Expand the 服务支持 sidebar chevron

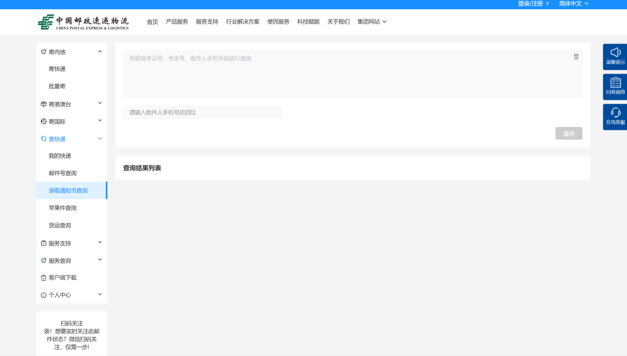tap(100, 242)
